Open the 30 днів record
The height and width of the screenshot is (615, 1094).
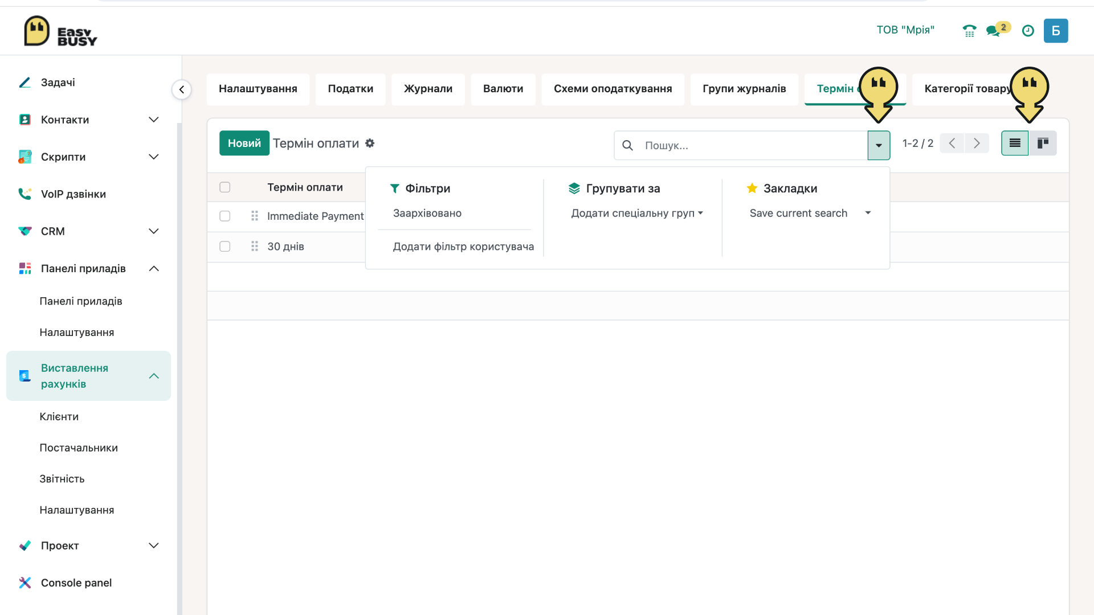click(285, 247)
